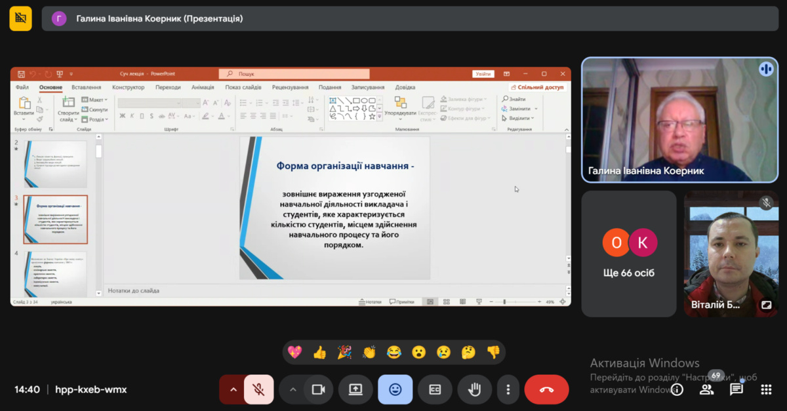Raise your hand in the meeting

[x=474, y=389]
